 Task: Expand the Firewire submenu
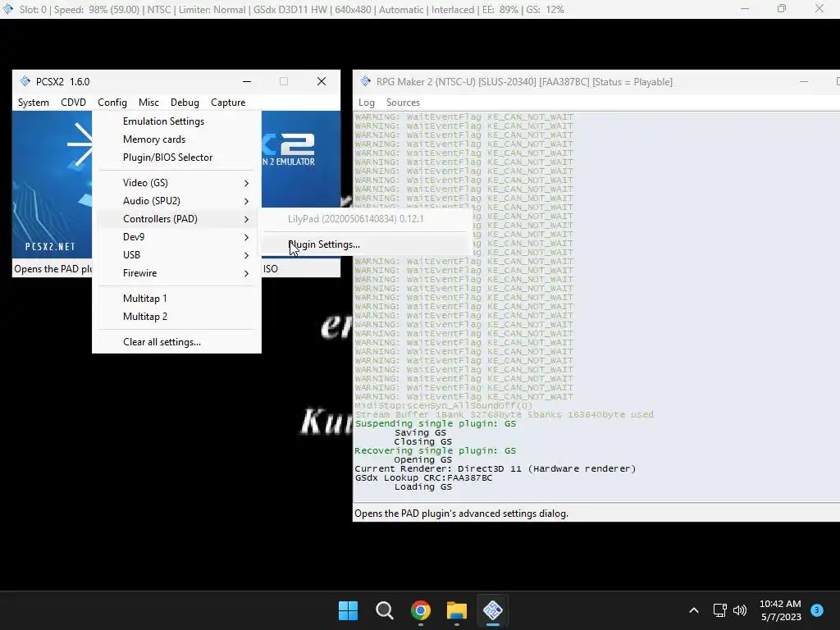177,273
